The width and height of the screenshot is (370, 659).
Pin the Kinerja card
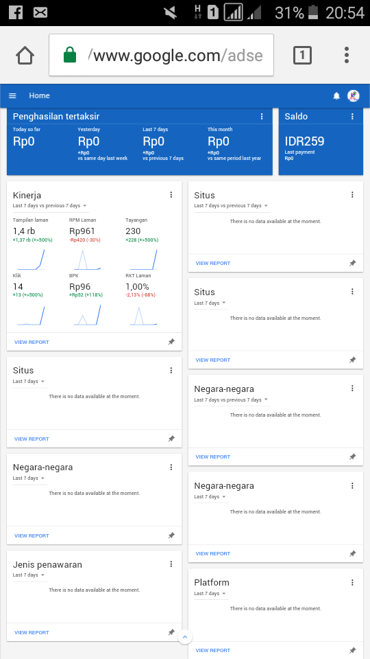[171, 342]
